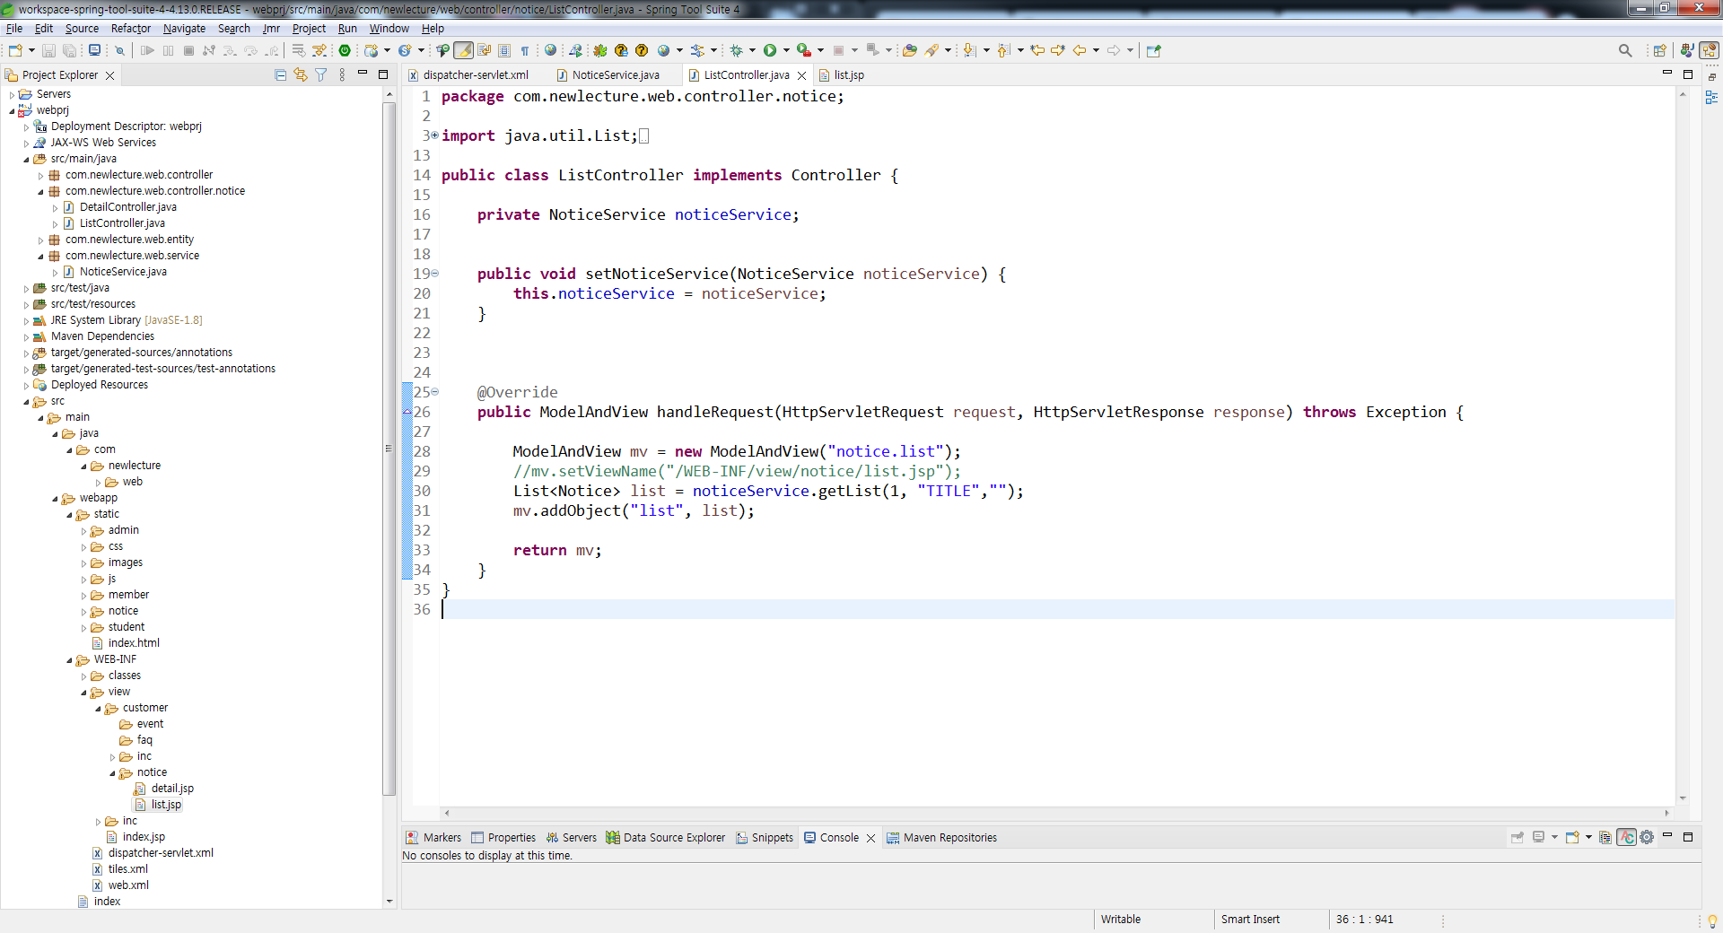The width and height of the screenshot is (1723, 933).
Task: Switch to NoticeService.java editor tab
Action: point(608,75)
